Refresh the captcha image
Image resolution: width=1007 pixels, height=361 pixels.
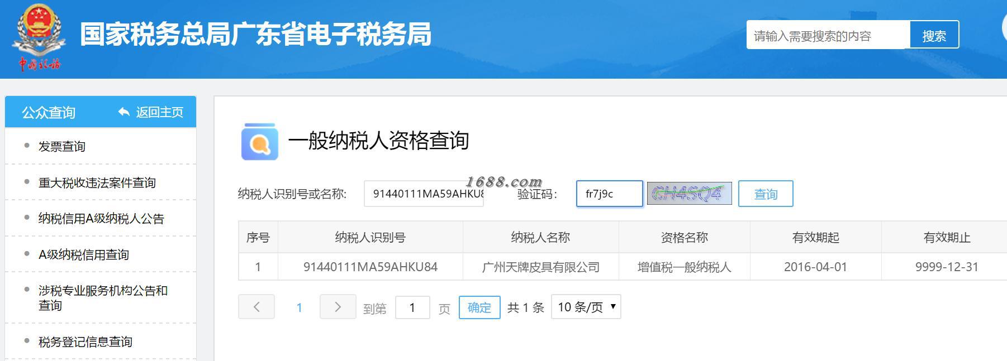point(689,194)
